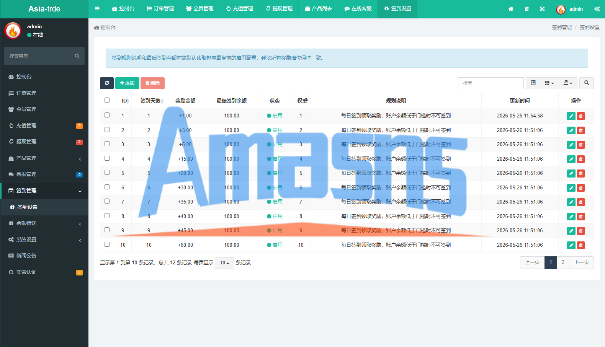Expand 余额赠送 in the sidebar
This screenshot has width=605, height=347.
[x=44, y=223]
